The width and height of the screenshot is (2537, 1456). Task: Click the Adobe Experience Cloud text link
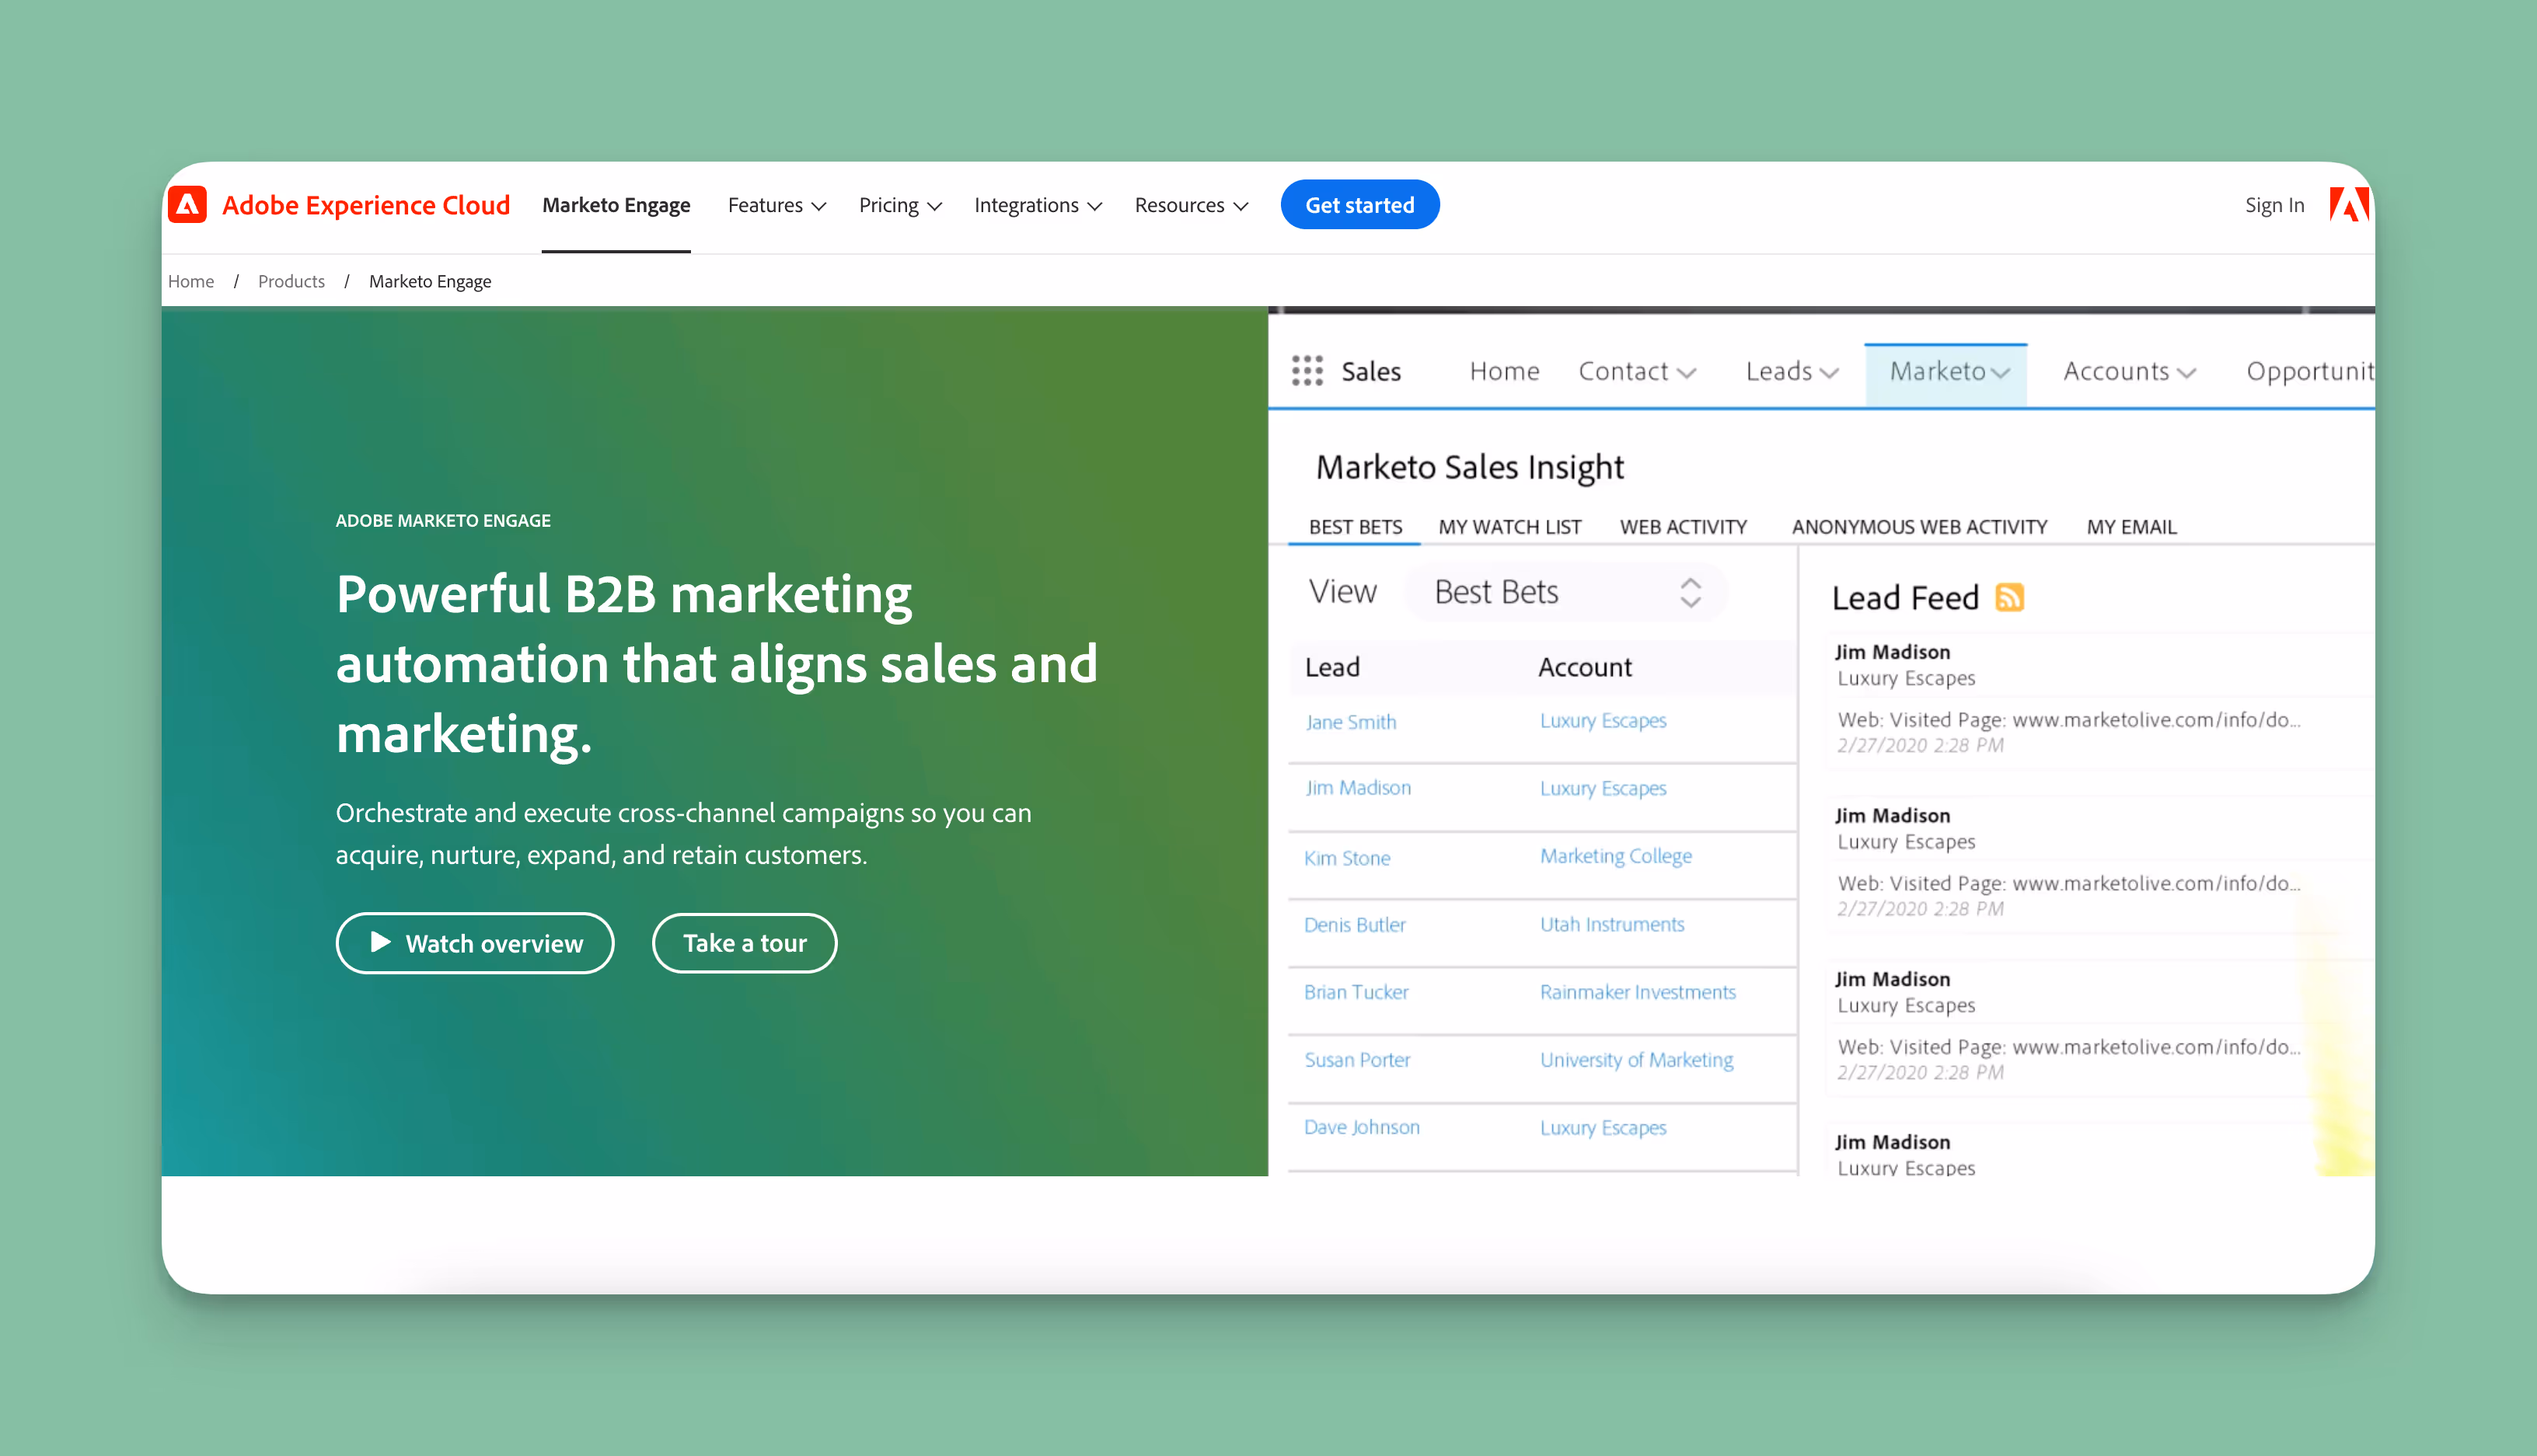[366, 205]
